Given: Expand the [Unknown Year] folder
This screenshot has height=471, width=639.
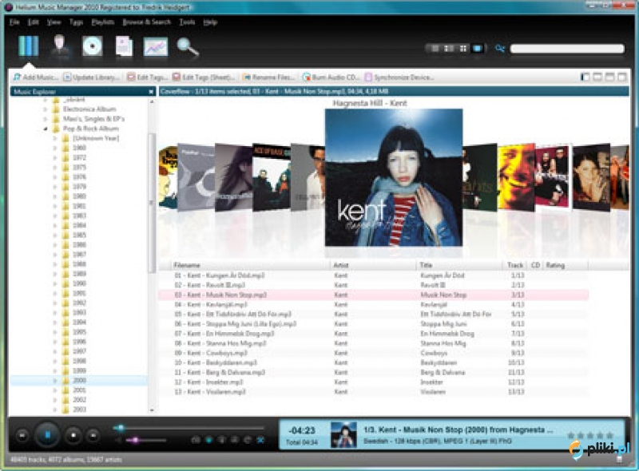Looking at the screenshot, I should coord(55,139).
